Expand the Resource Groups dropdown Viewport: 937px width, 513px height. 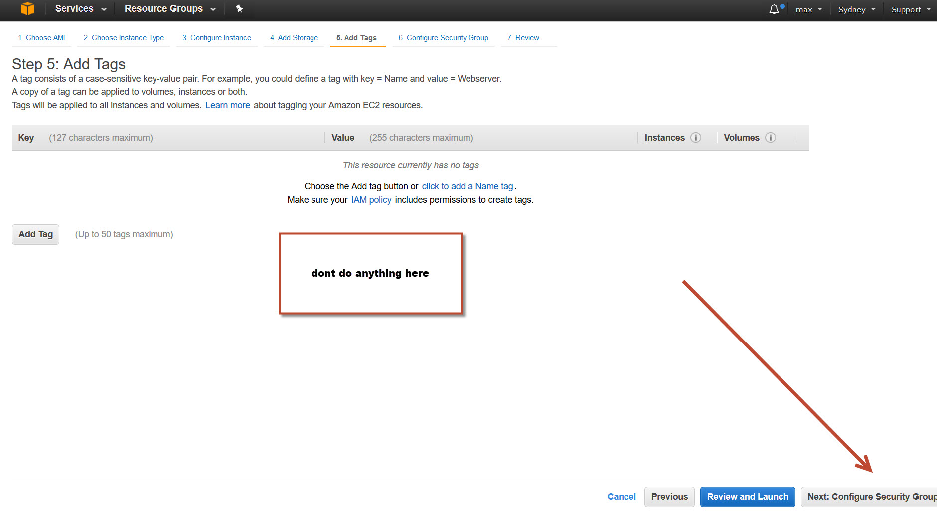(170, 9)
